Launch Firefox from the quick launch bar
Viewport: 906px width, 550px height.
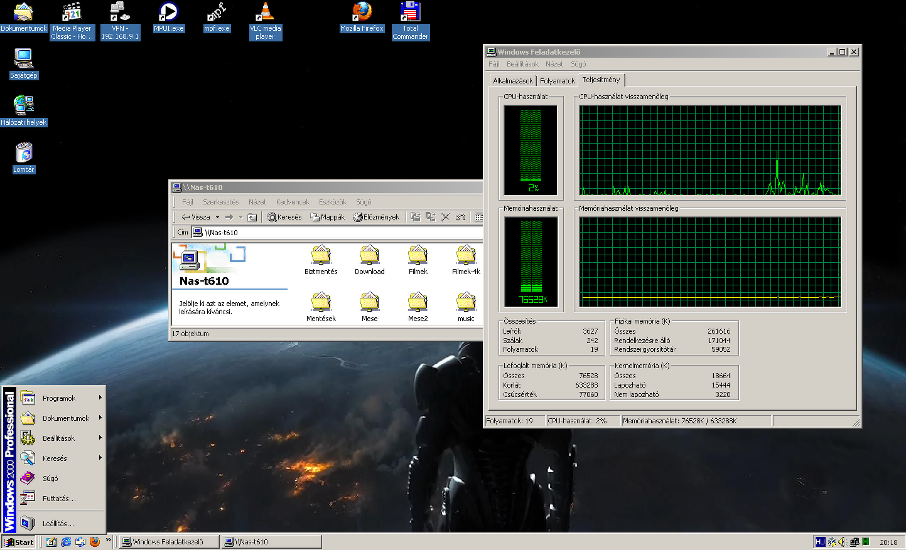pos(95,542)
